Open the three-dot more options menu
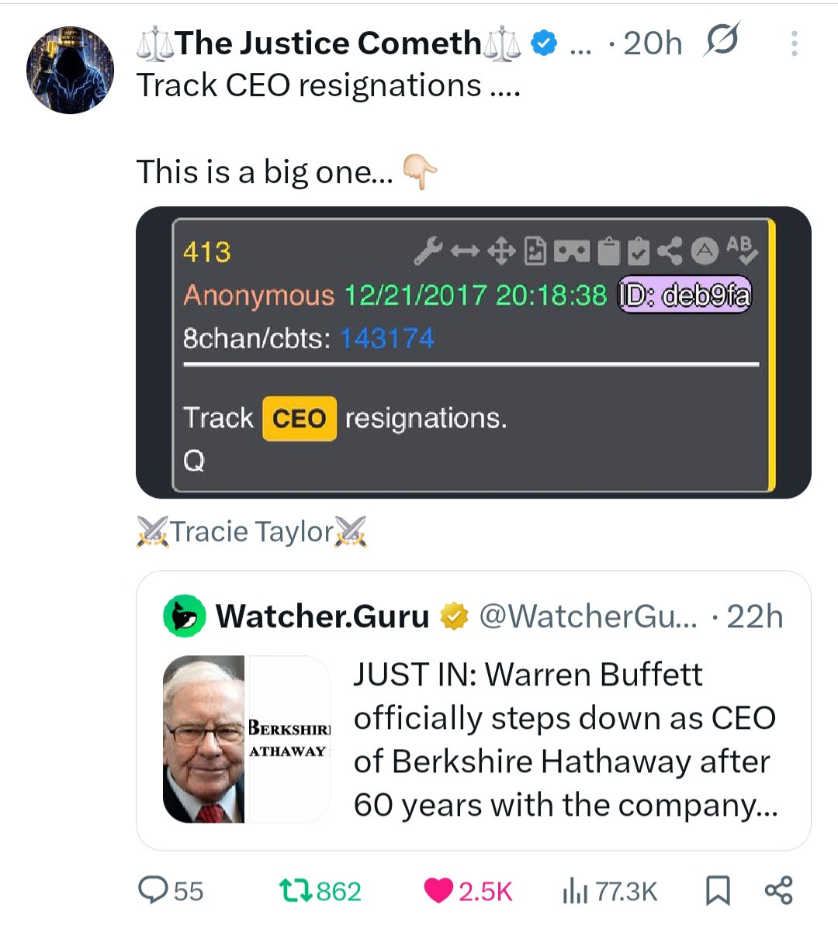This screenshot has height=929, width=838. click(x=794, y=43)
